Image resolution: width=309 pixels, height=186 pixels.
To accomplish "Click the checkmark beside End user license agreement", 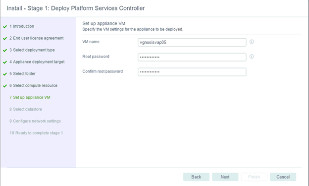I will click(5, 39).
